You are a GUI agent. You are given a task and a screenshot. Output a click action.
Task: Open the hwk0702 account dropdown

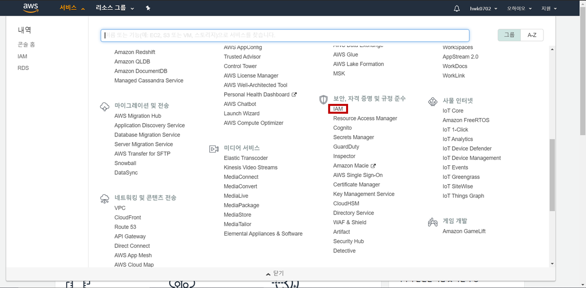pyautogui.click(x=484, y=8)
